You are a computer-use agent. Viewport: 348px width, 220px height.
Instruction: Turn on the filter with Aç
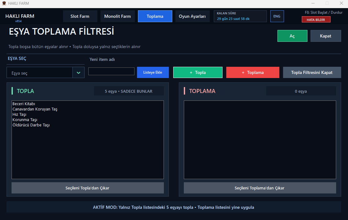292,36
